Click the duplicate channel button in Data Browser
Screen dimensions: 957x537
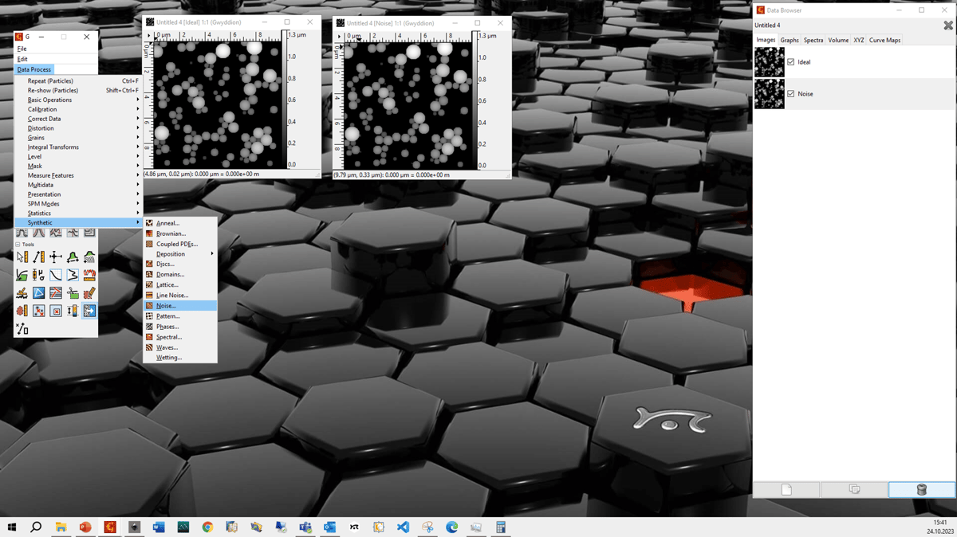pos(854,489)
